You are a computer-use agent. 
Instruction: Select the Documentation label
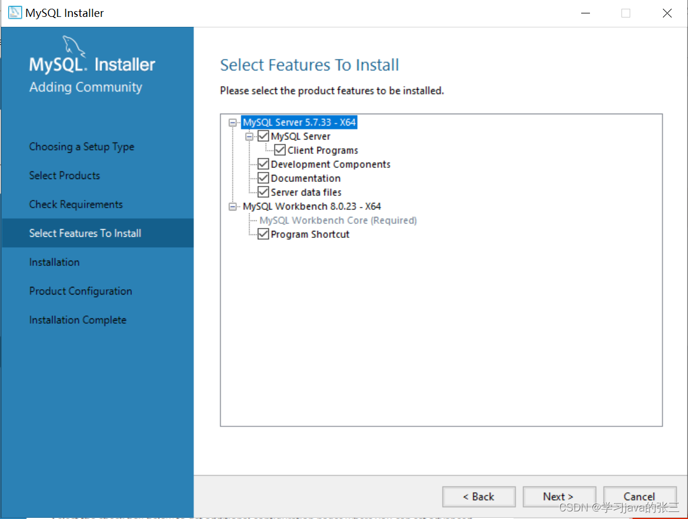305,178
